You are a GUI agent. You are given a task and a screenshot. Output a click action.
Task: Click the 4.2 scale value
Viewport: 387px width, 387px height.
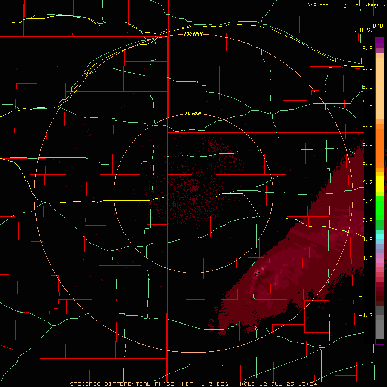(x=368, y=182)
